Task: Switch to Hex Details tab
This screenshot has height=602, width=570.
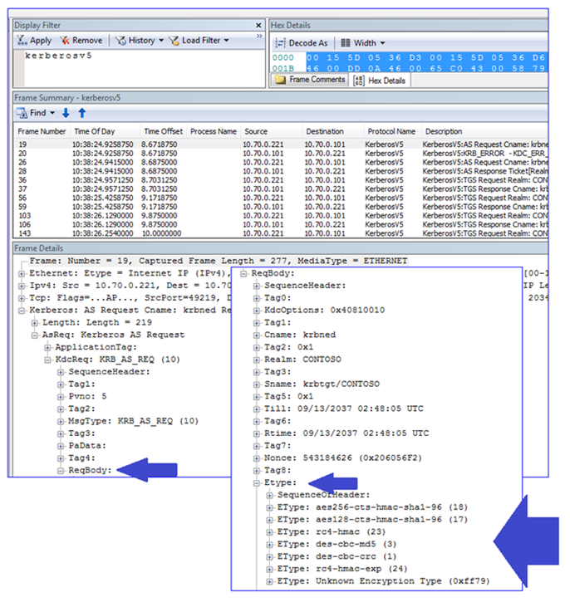Action: (x=380, y=81)
